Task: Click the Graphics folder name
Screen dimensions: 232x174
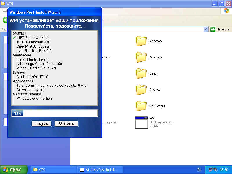Action: click(x=156, y=57)
